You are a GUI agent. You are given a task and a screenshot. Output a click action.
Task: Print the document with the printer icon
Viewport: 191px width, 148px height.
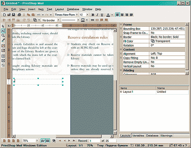pos(19,15)
